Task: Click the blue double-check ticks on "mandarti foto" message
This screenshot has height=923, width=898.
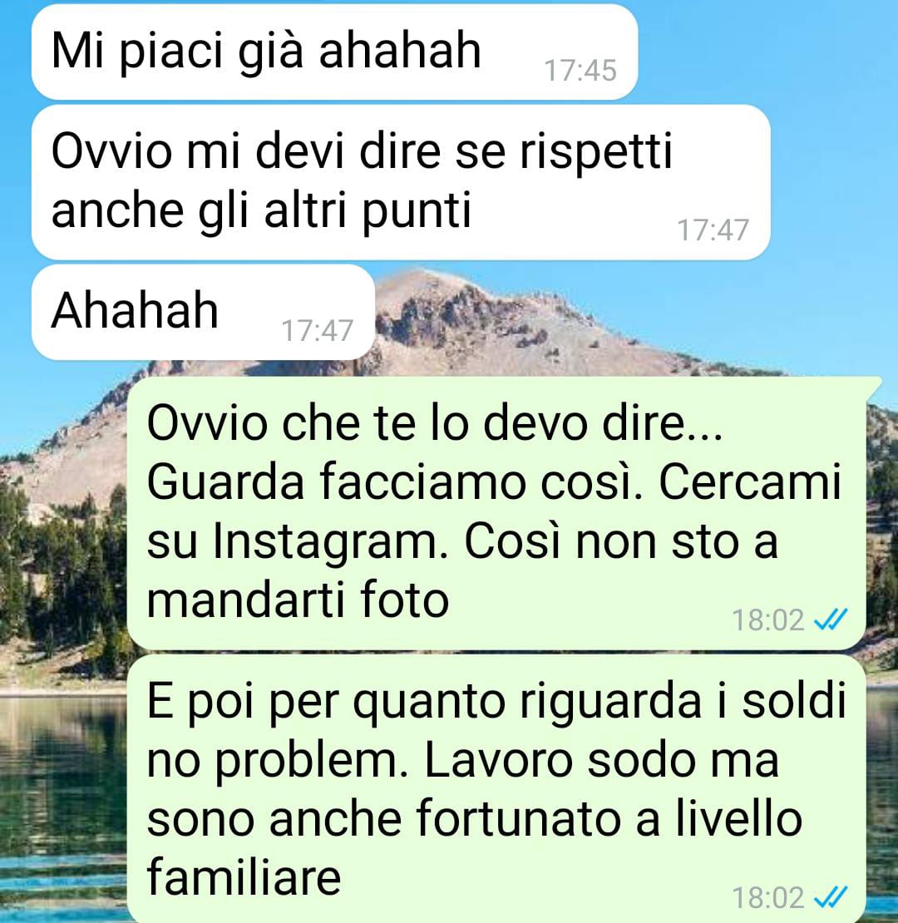Action: 830,619
